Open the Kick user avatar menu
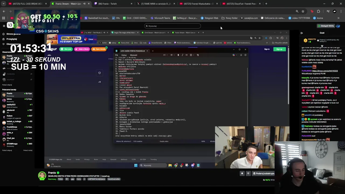Image resolution: width=345 pixels, height=194 pixels. pos(338,26)
